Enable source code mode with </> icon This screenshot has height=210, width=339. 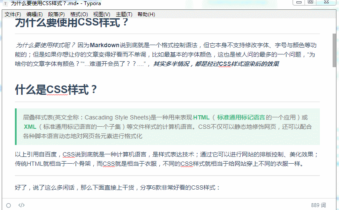coord(22,205)
